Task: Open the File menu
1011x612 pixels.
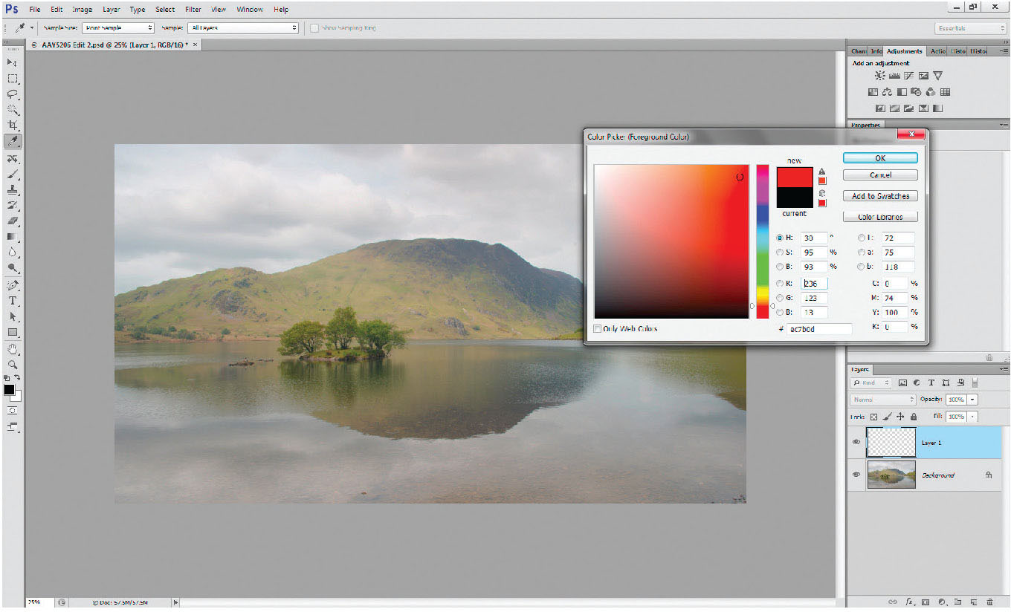Action: tap(35, 10)
